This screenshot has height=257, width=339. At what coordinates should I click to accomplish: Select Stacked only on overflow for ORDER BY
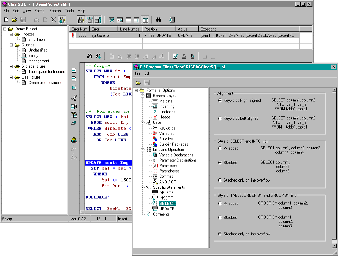[x=220, y=234]
